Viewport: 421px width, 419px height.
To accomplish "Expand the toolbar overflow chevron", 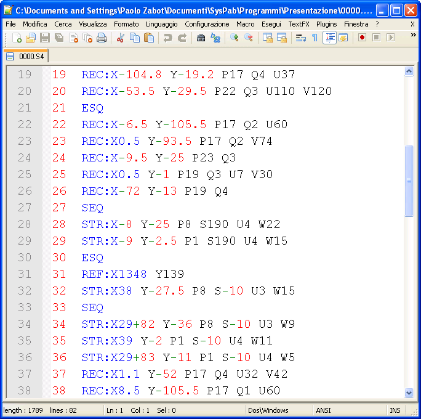I will 413,35.
